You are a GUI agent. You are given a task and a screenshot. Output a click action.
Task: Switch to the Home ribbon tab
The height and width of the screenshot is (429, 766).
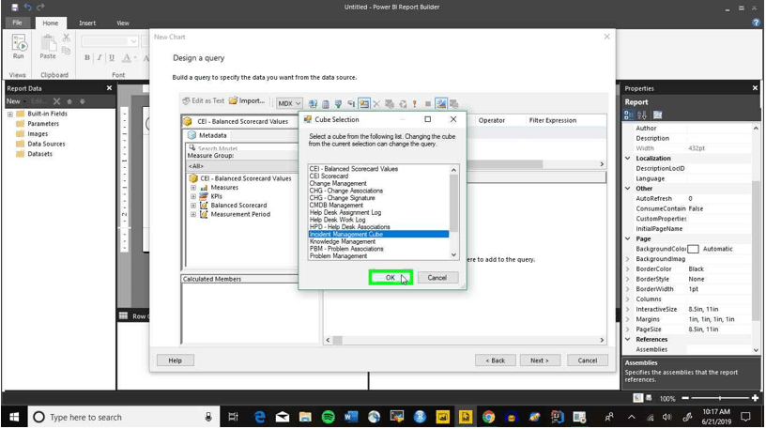coord(51,23)
